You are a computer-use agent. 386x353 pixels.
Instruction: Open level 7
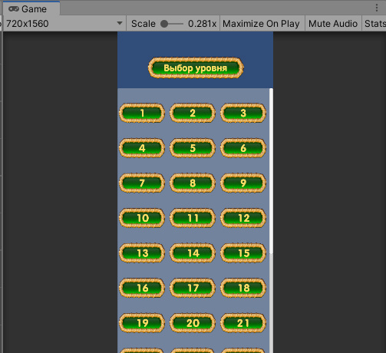pos(142,183)
